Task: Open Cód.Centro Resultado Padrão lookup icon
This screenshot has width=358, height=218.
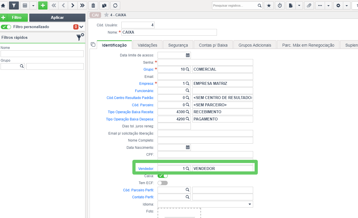Action: (188, 98)
